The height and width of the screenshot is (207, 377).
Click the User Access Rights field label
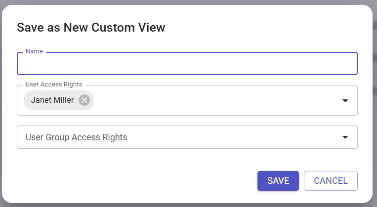pyautogui.click(x=54, y=84)
